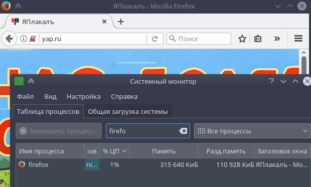Screen dimensions: 311x187
Task: Click the 110 928 КиБ shared memory
Action: [235, 165]
